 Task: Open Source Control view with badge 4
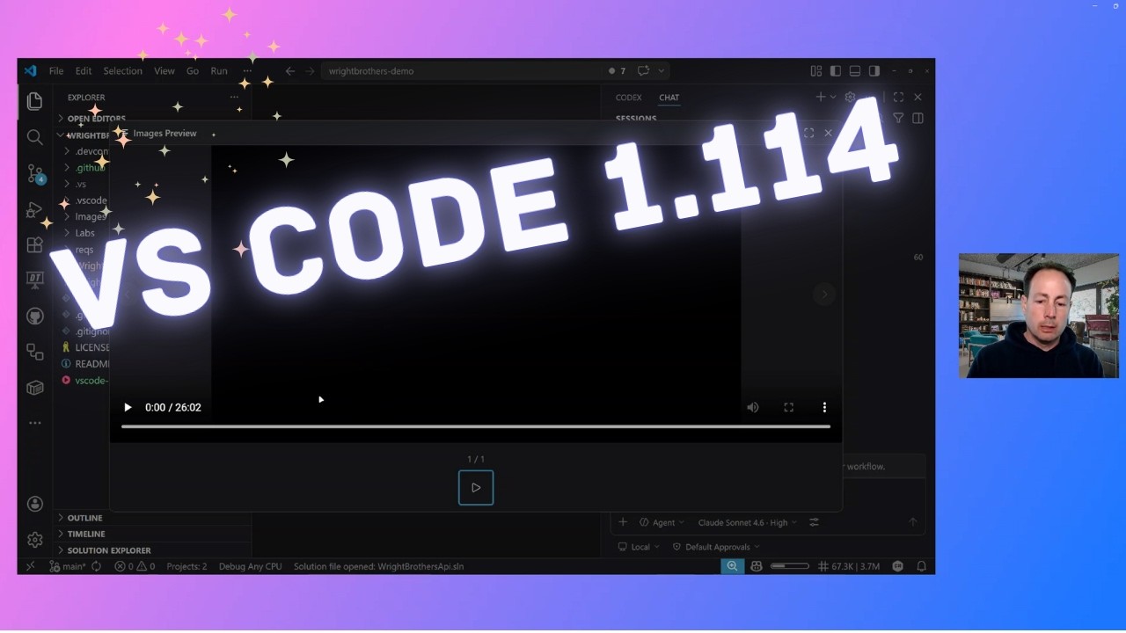34,173
